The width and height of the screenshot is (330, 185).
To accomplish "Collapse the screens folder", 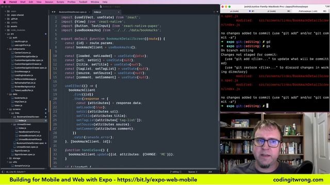I will (8, 109).
